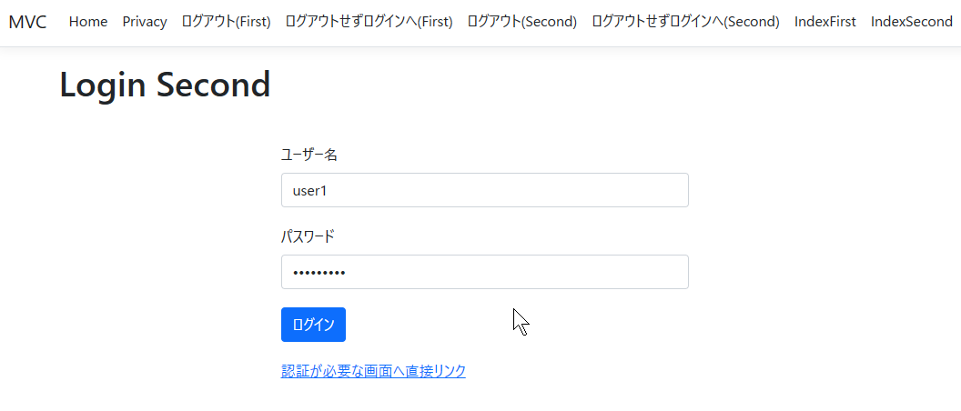Click the MVC brand logo link
The height and width of the screenshot is (411, 961).
(x=27, y=22)
